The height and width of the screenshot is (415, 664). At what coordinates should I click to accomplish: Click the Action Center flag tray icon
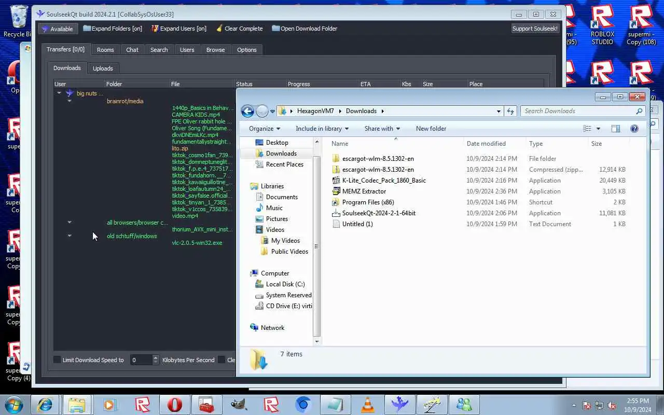pos(587,405)
